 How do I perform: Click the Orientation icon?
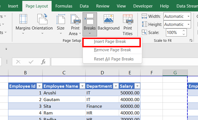pos(42,23)
